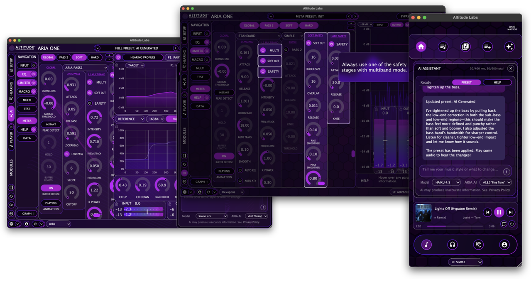Select the ear hearing tab at bottom

478,245
